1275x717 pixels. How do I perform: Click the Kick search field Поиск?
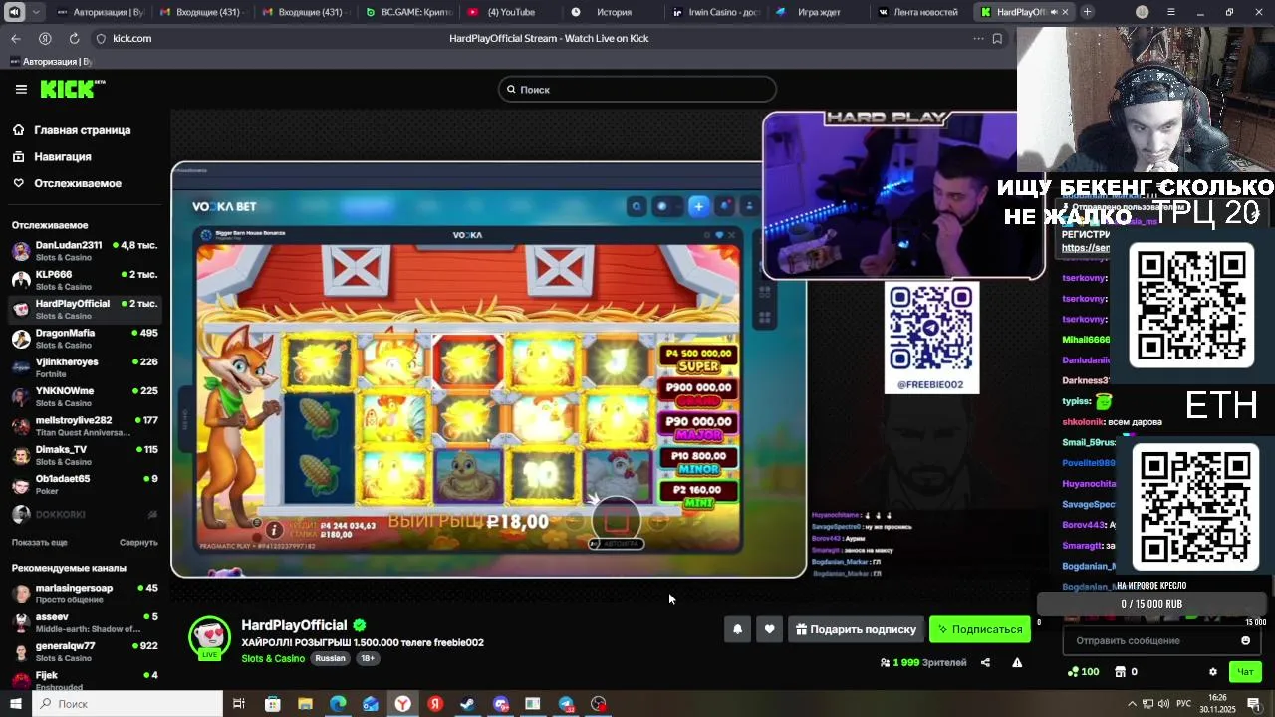tap(637, 90)
